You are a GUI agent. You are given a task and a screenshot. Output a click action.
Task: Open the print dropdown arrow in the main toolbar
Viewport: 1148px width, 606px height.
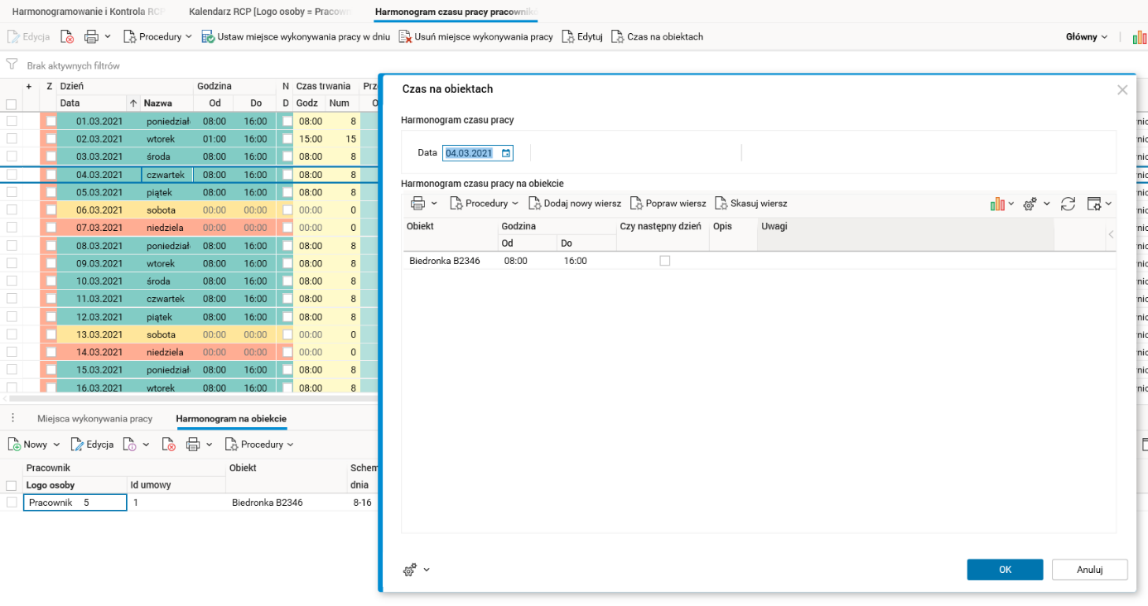pyautogui.click(x=108, y=36)
